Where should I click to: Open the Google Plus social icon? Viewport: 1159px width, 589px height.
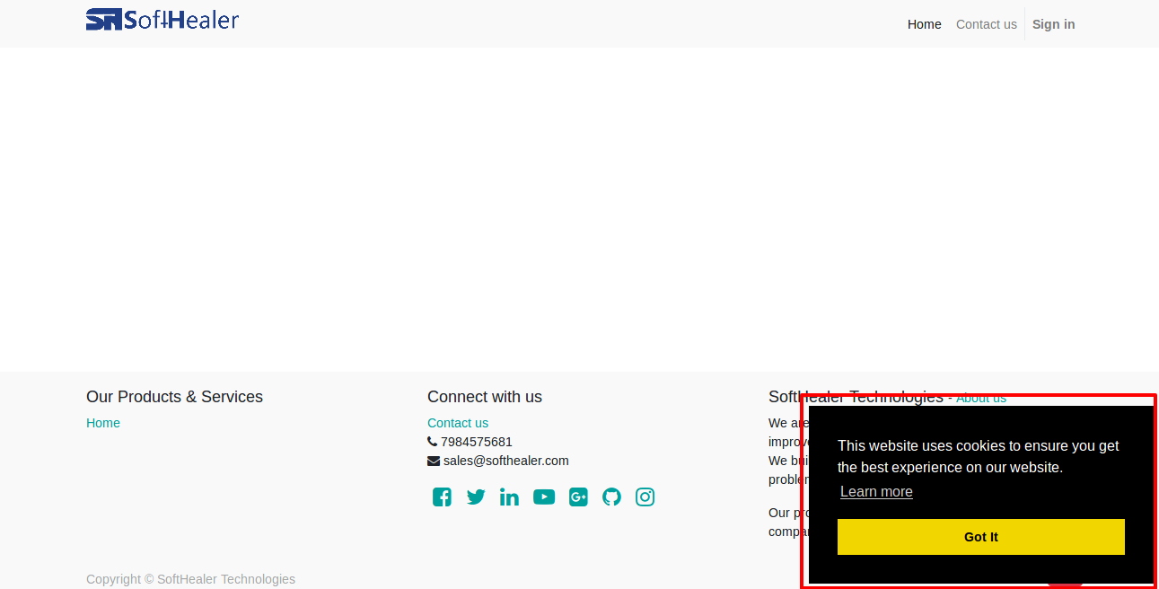(x=578, y=497)
